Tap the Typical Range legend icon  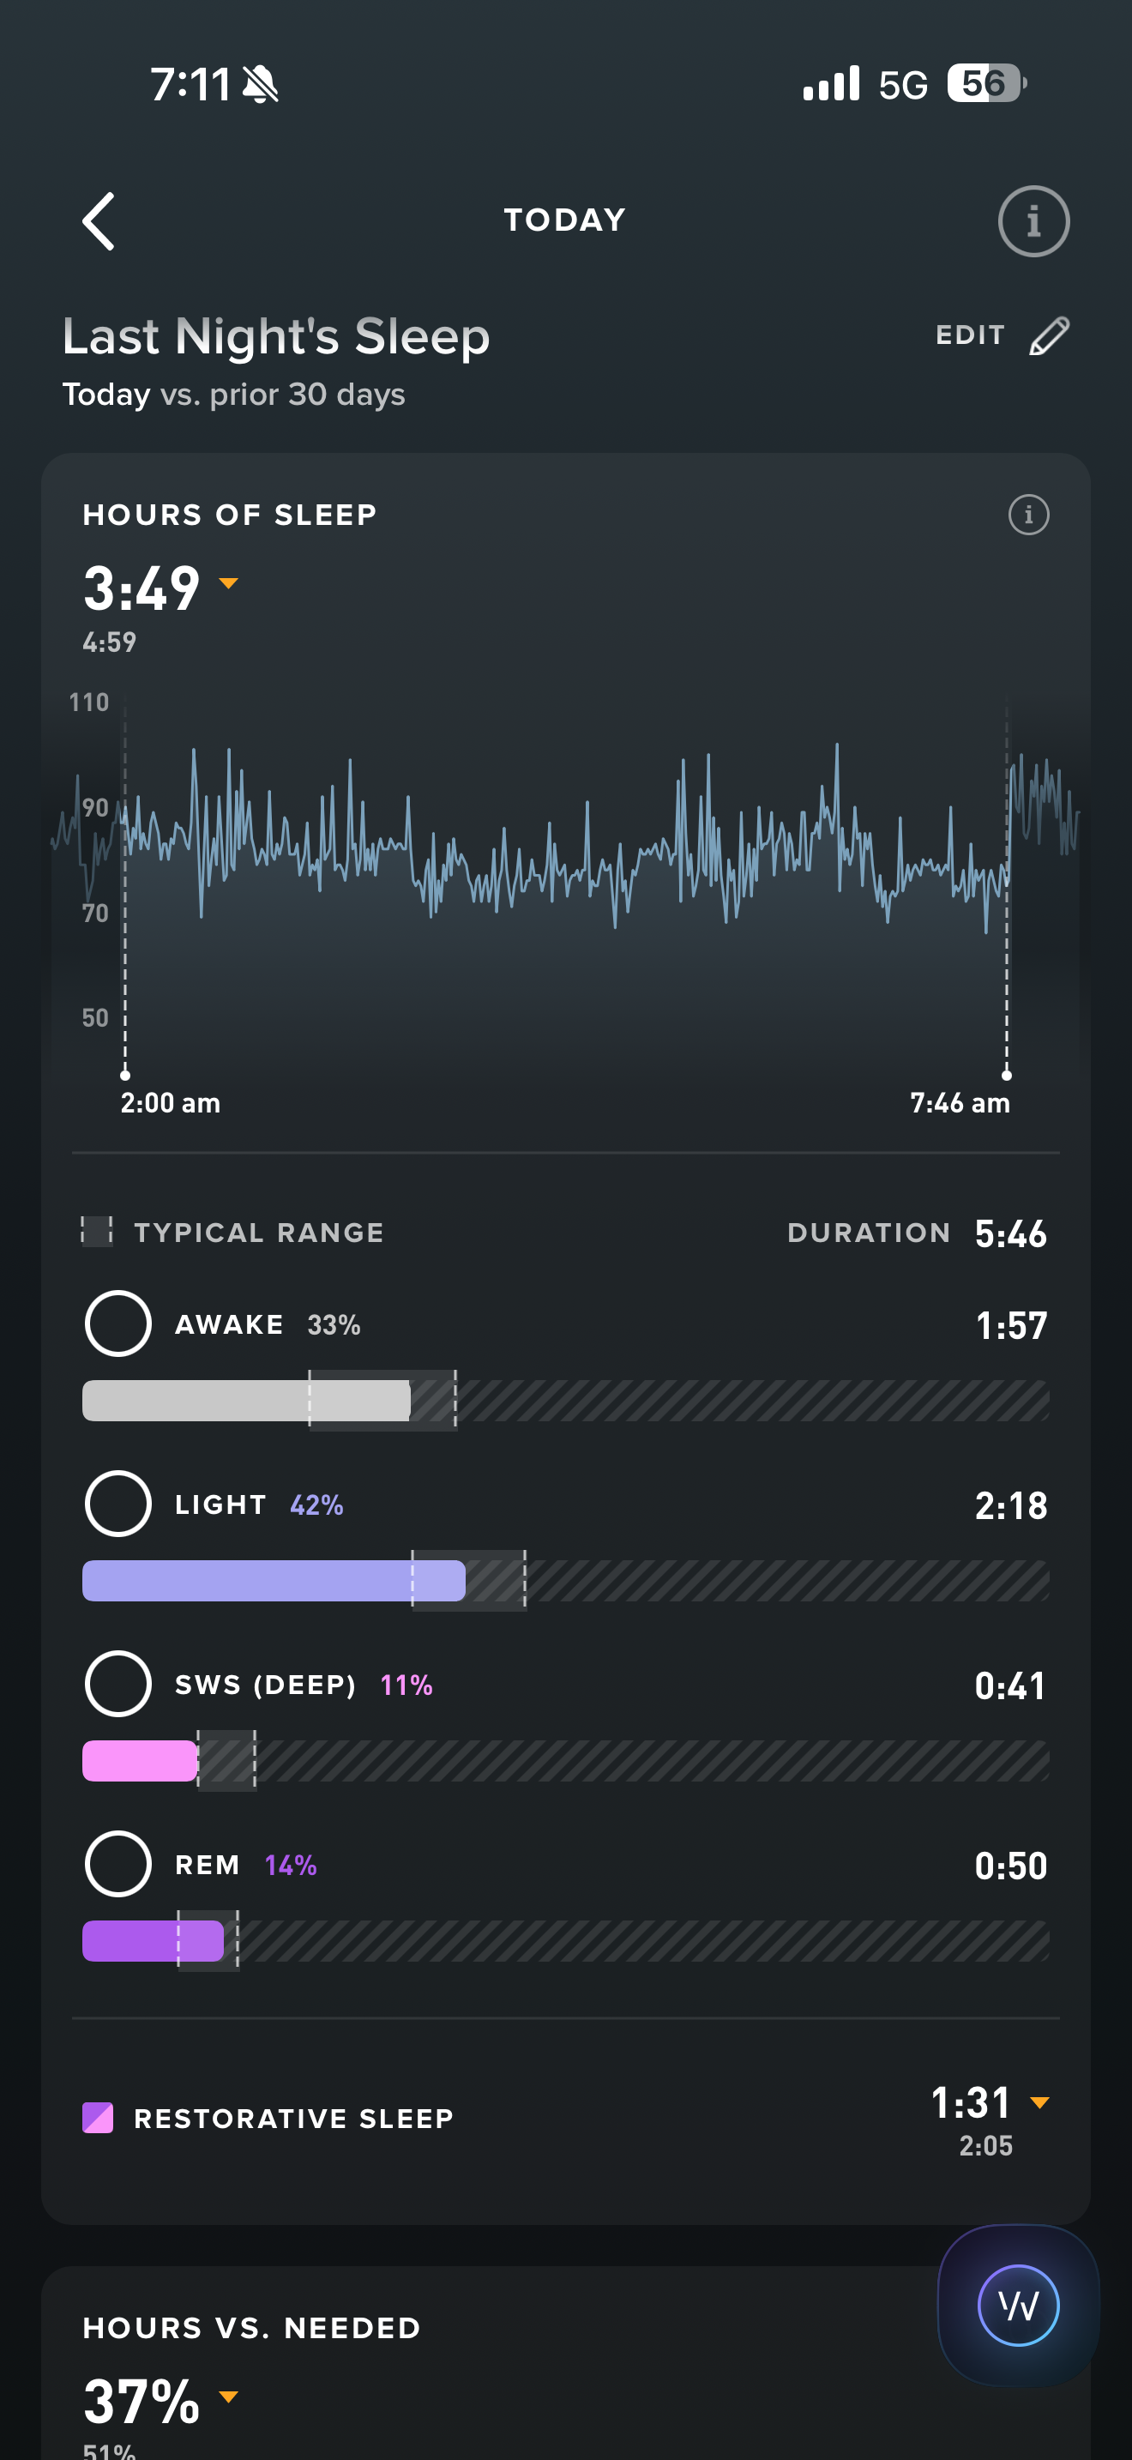pyautogui.click(x=96, y=1232)
